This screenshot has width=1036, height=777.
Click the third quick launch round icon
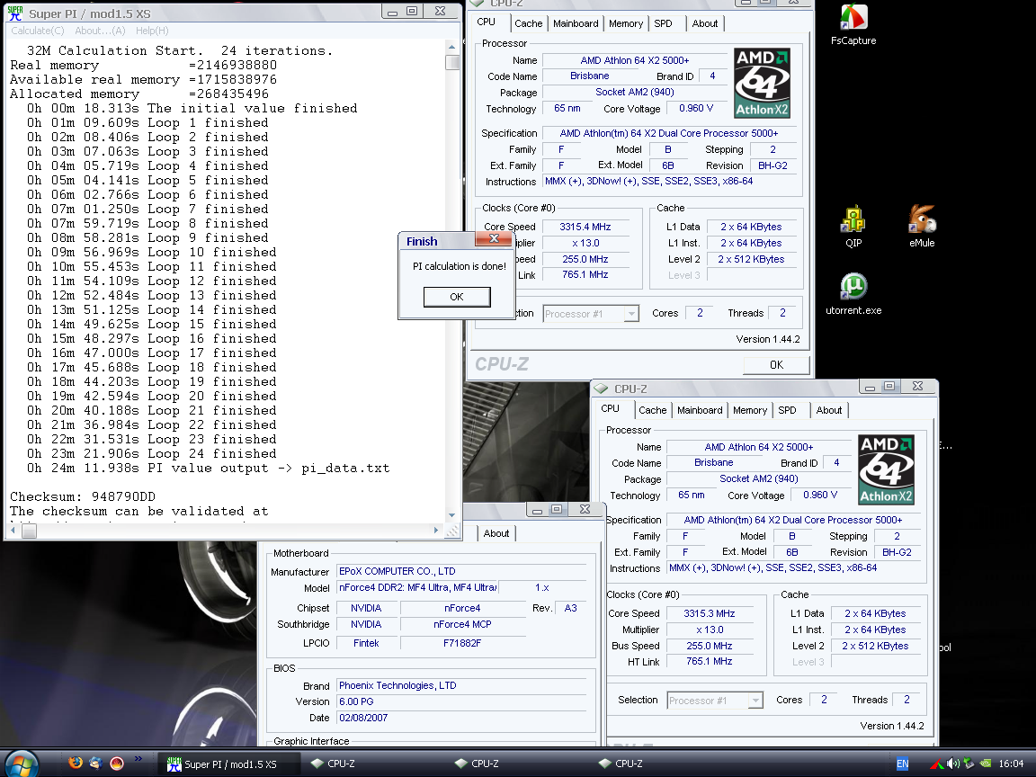tap(117, 763)
